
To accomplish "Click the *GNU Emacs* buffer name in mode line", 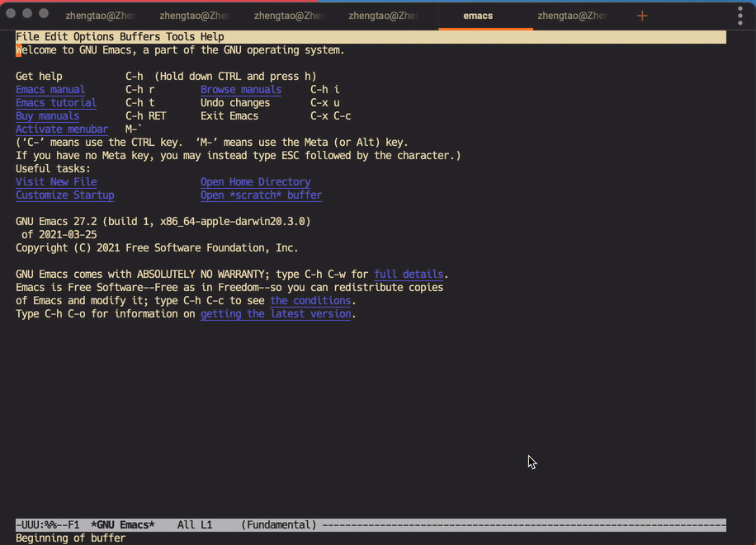I will click(123, 525).
